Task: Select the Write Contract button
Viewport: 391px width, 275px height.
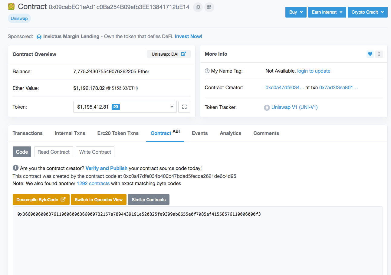Action: [x=95, y=152]
